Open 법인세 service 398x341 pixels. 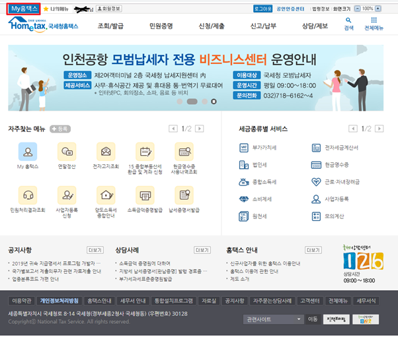pos(253,165)
